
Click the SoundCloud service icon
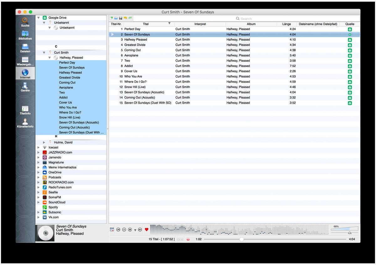click(x=44, y=202)
